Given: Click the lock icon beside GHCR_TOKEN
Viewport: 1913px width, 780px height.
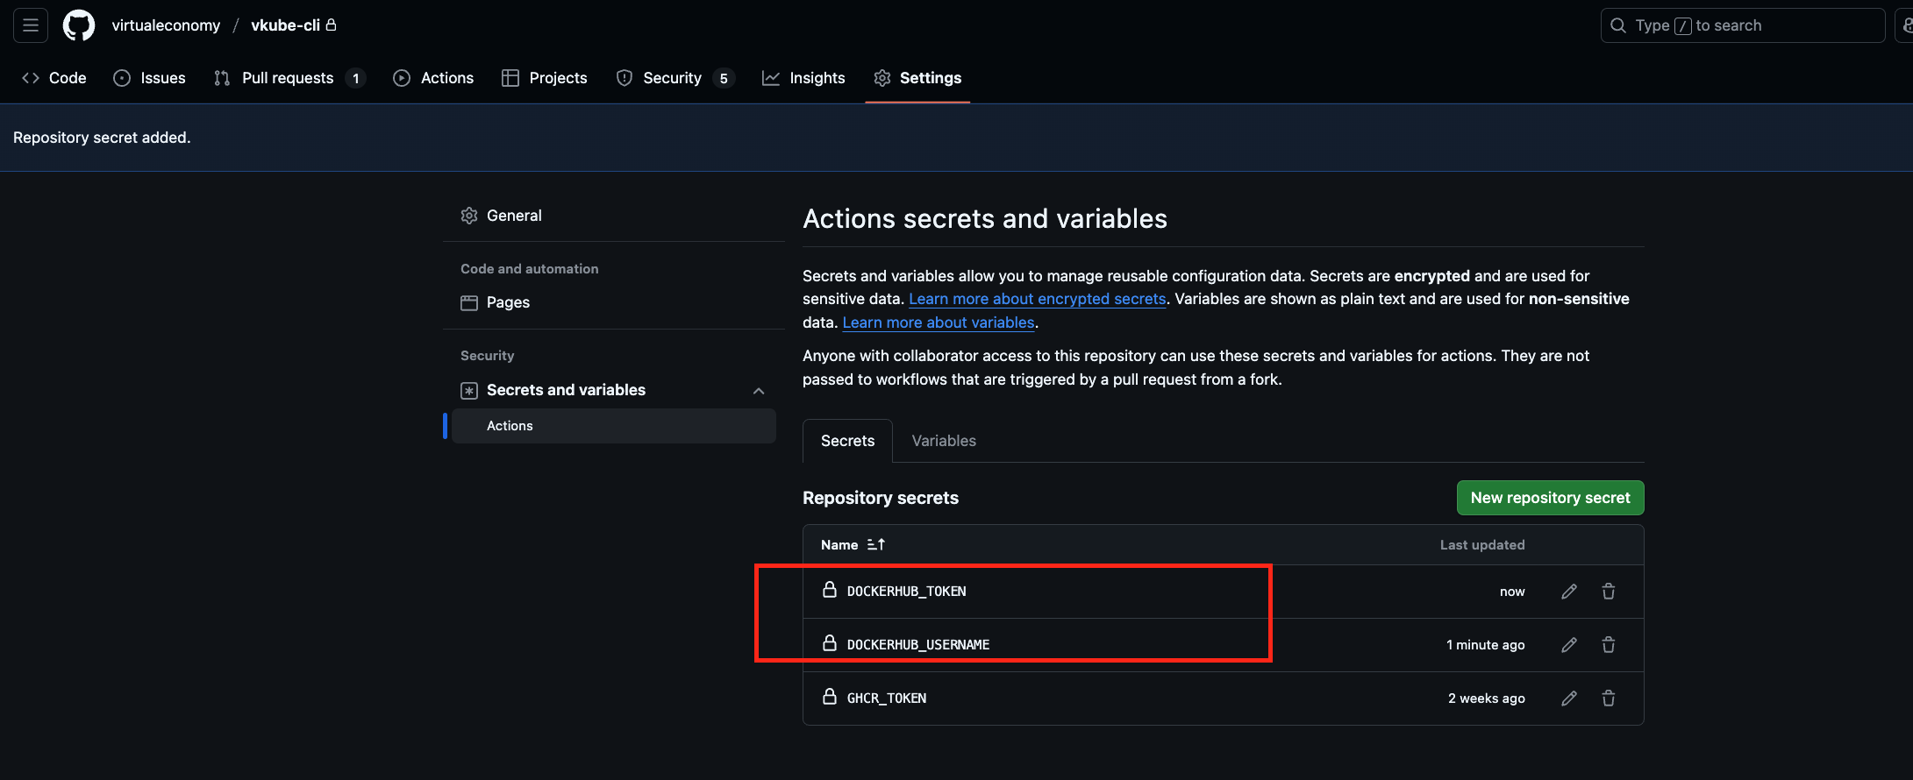Looking at the screenshot, I should click(830, 697).
